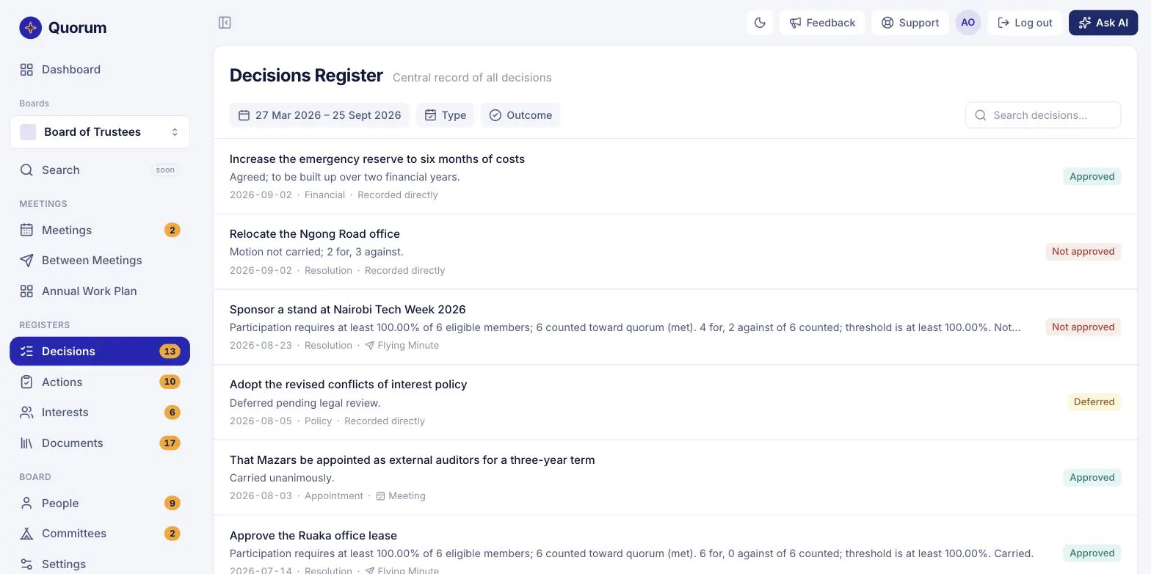This screenshot has width=1151, height=574.
Task: Click the Actions clipboard icon
Action: [26, 382]
